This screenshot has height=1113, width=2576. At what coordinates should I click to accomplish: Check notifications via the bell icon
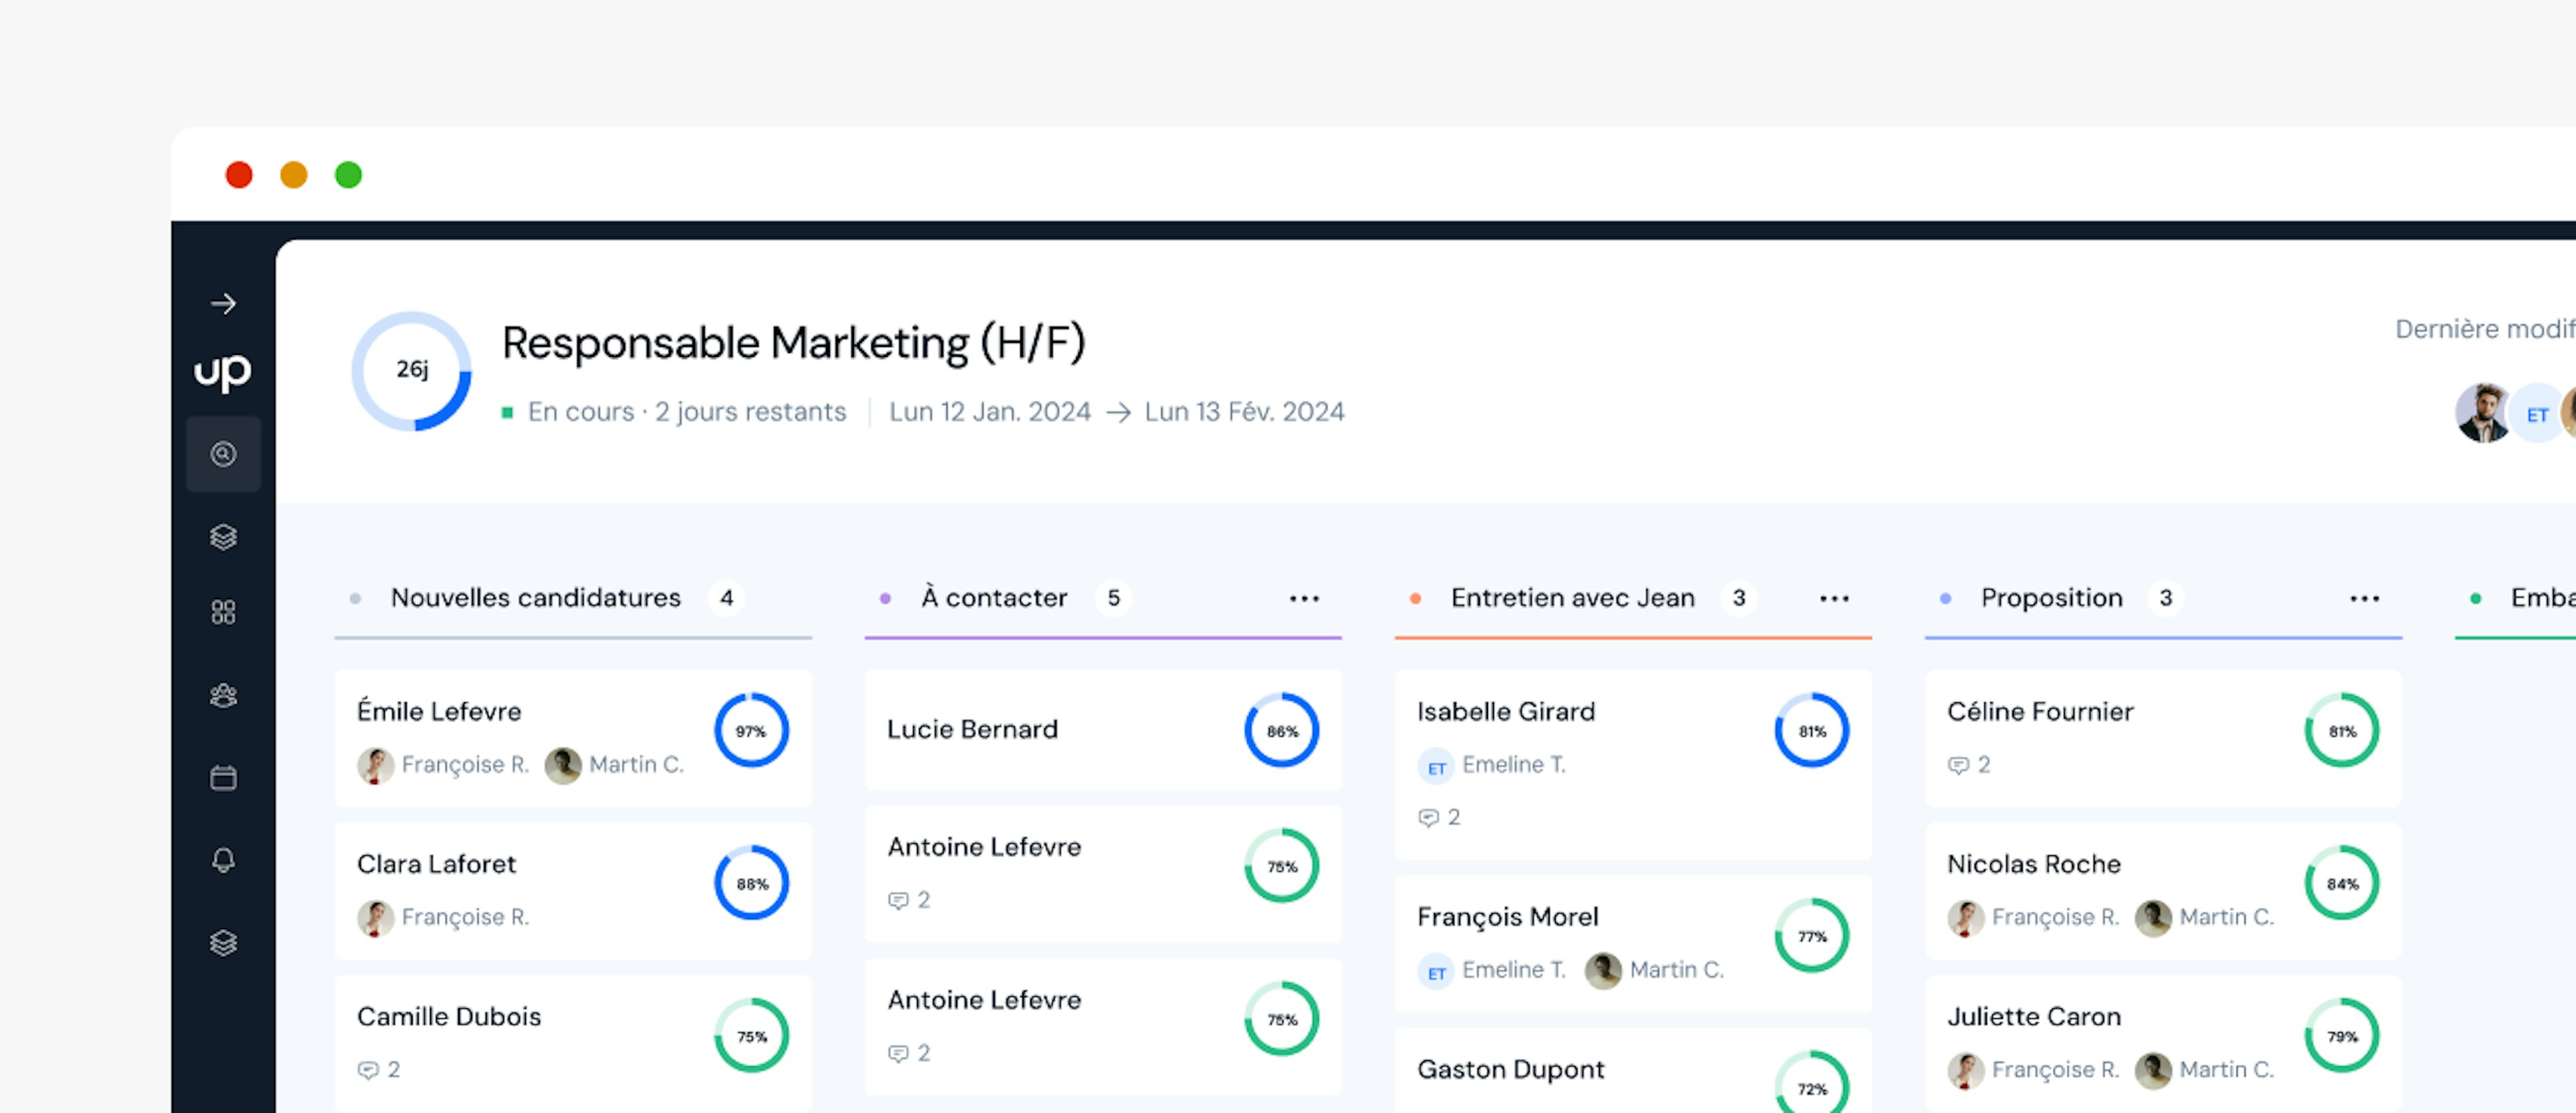tap(224, 858)
